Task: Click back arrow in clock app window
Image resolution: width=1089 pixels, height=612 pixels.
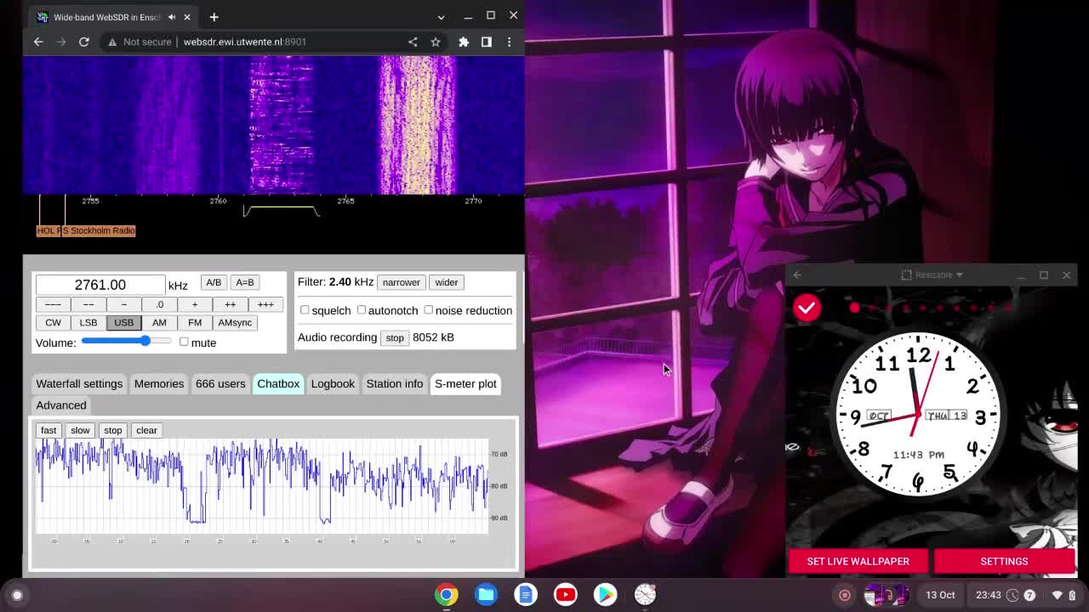Action: pyautogui.click(x=797, y=275)
